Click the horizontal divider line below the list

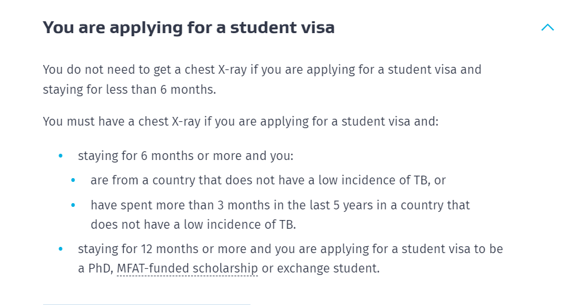tap(146, 304)
